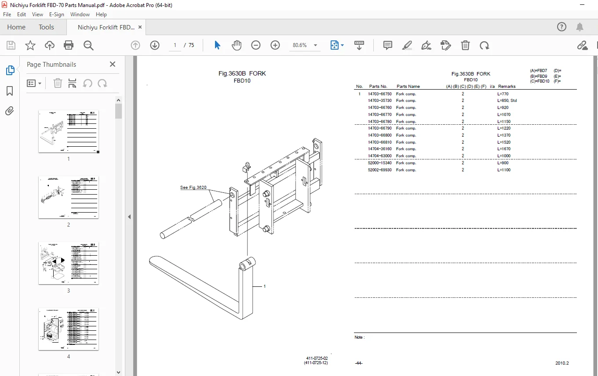Click part number 52002-69930

[380, 170]
